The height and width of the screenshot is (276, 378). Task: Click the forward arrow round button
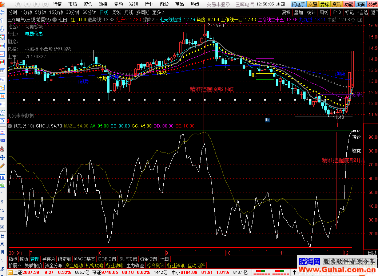(x=36, y=4)
